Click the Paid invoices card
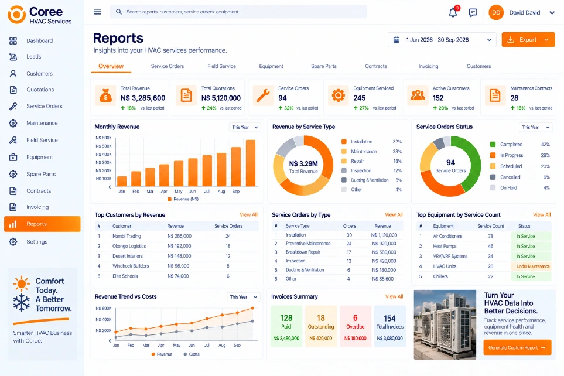 click(x=286, y=326)
